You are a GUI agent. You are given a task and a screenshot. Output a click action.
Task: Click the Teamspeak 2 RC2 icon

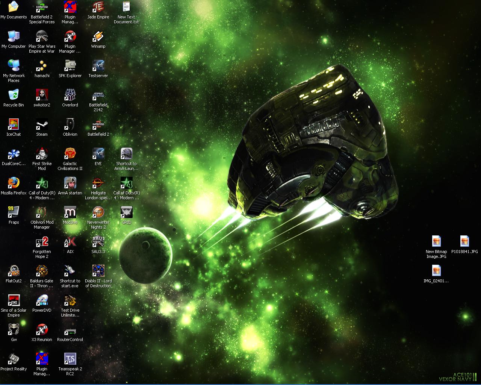click(x=70, y=359)
